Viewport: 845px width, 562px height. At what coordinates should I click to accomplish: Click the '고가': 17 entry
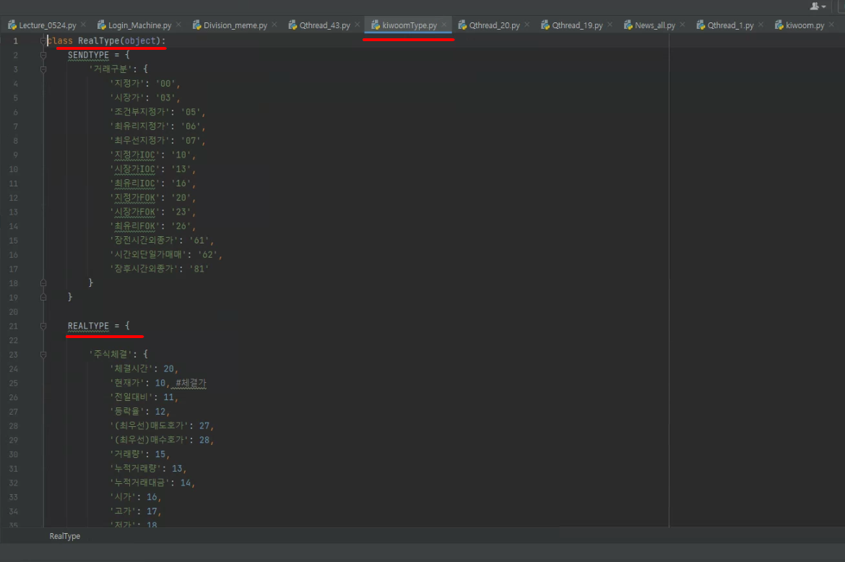pos(135,511)
